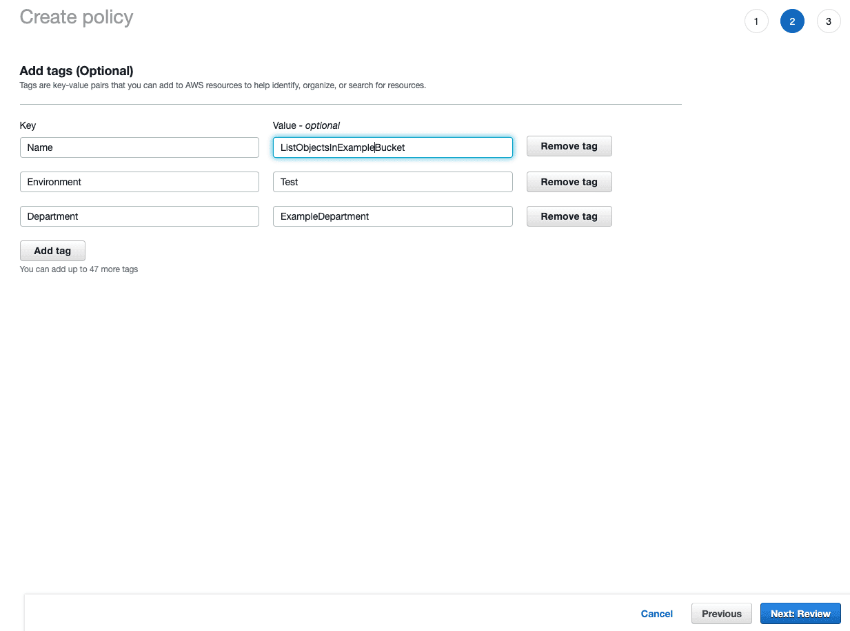
Task: Go back using the Previous button
Action: (x=721, y=613)
